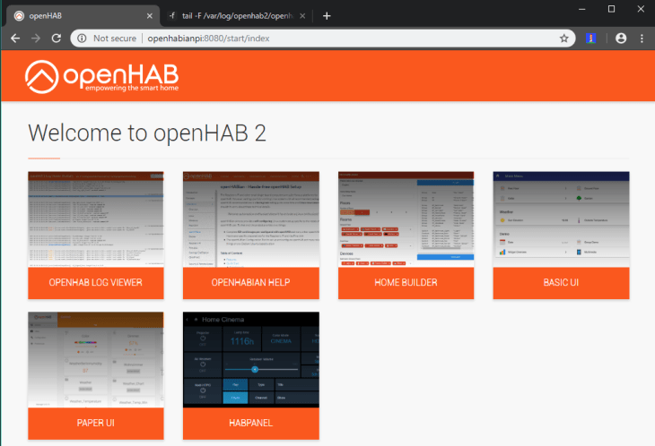Open the OPENHAB LOG VIEWER tile
Screen dimensions: 655x446
pos(96,283)
